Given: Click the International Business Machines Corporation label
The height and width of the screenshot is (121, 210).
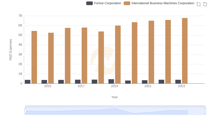Looking at the screenshot, I should 163,3.
